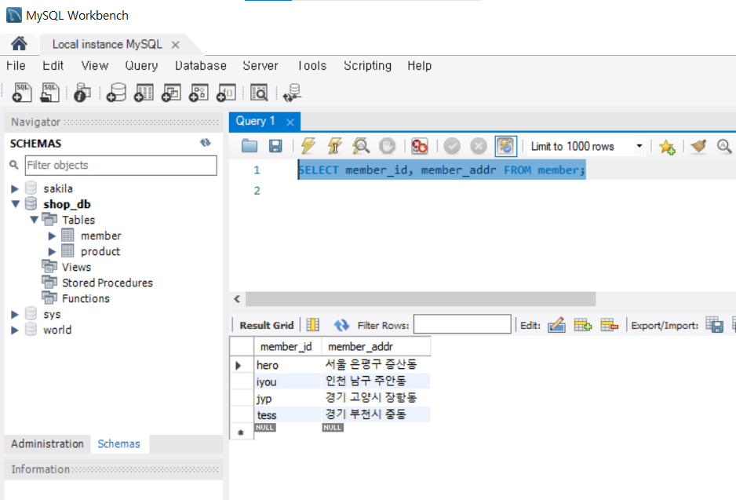Insert a new row in result grid

(583, 325)
